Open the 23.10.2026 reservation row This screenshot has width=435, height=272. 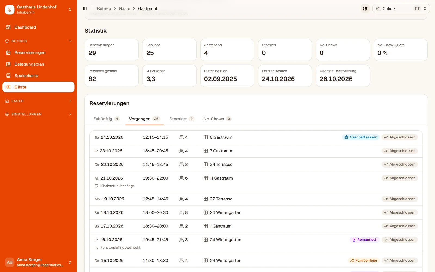[x=256, y=151]
